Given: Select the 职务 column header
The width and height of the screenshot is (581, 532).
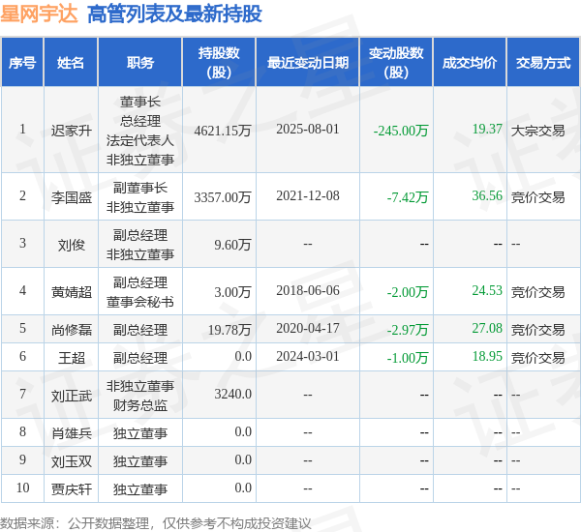Looking at the screenshot, I should pos(140,62).
